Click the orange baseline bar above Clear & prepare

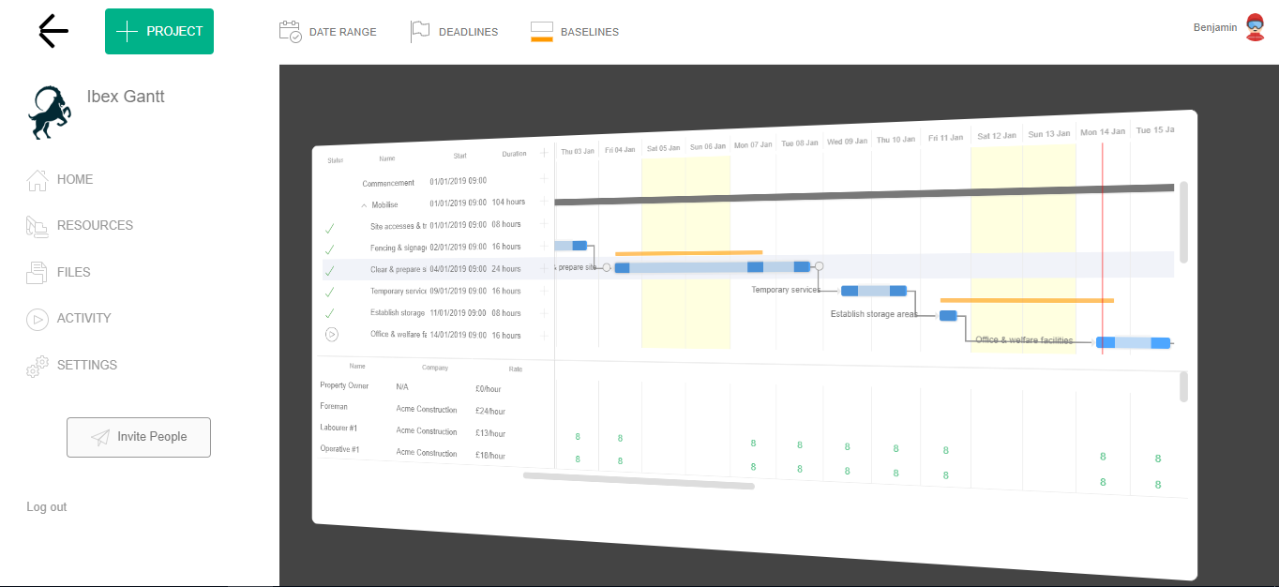(689, 252)
